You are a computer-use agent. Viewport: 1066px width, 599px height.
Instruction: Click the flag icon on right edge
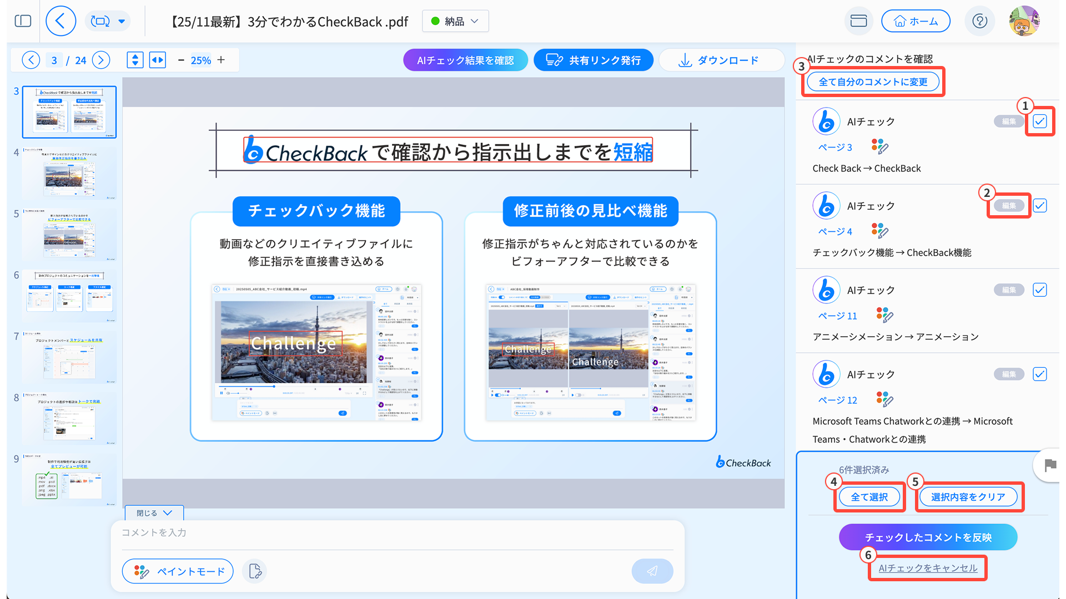(x=1049, y=465)
